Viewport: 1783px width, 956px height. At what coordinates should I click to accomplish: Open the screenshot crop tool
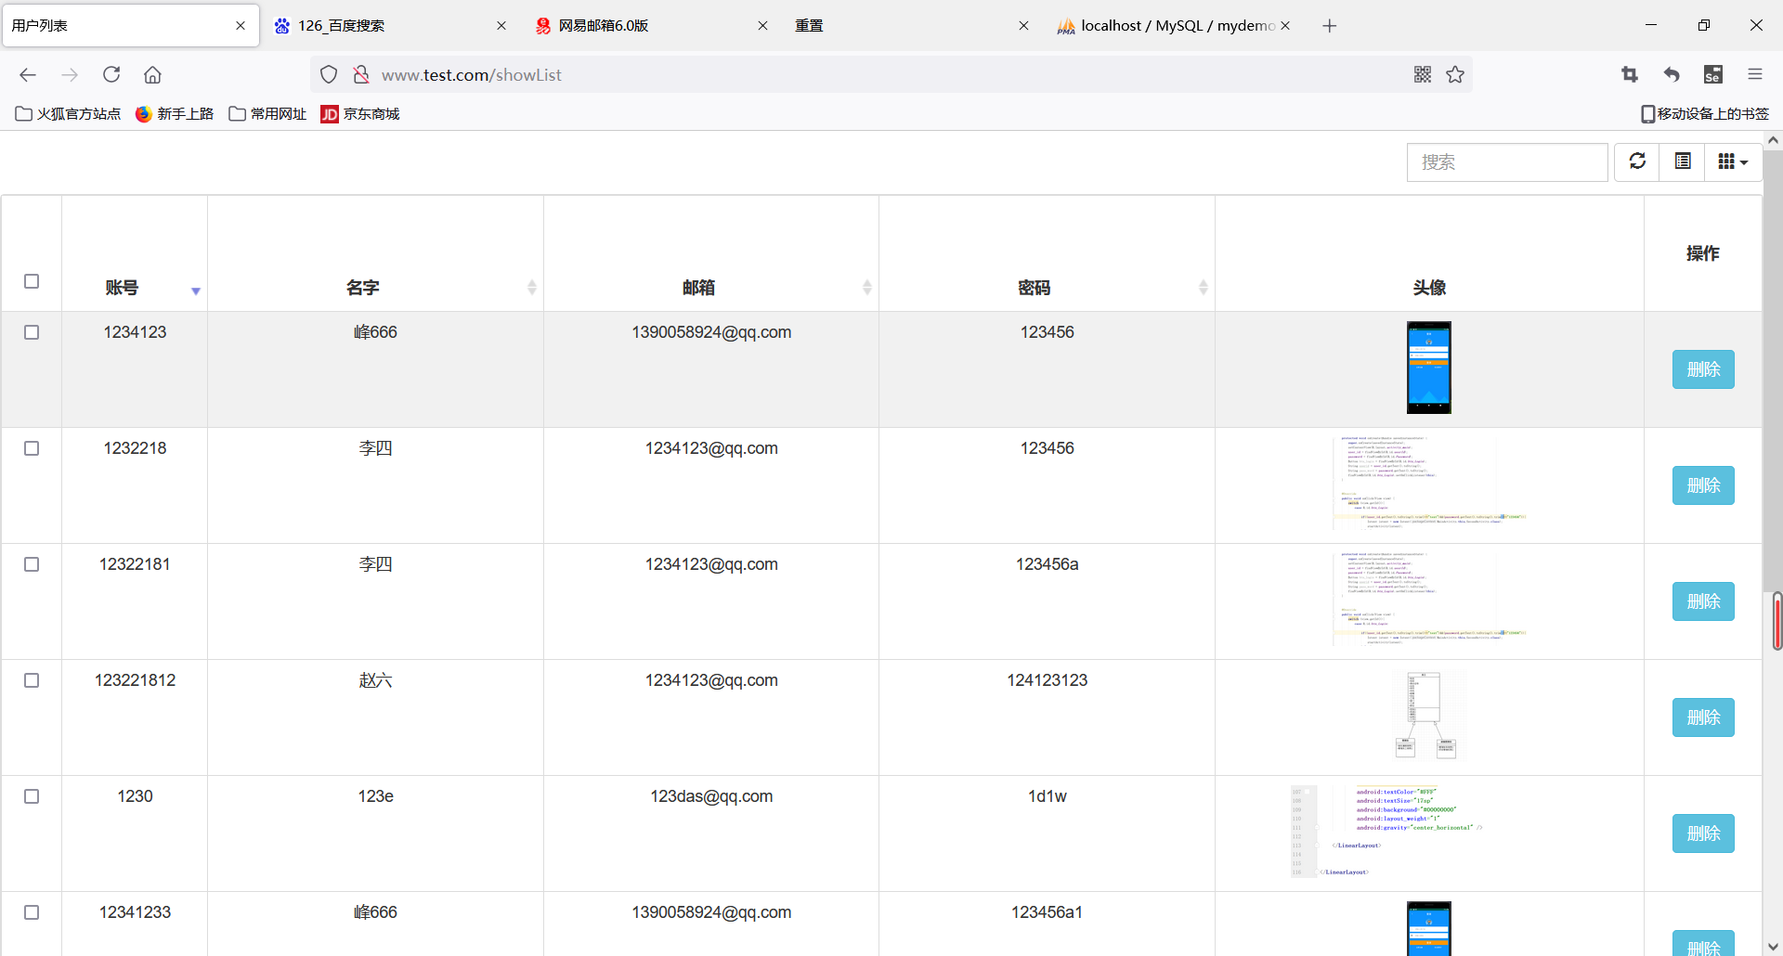coord(1630,75)
